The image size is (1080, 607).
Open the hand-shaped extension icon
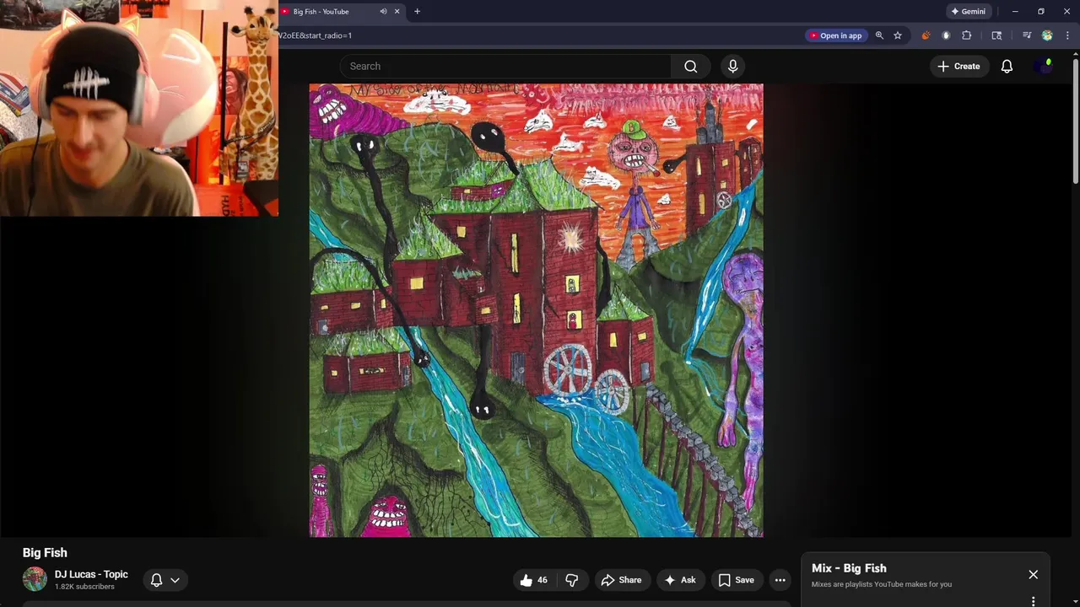[946, 35]
